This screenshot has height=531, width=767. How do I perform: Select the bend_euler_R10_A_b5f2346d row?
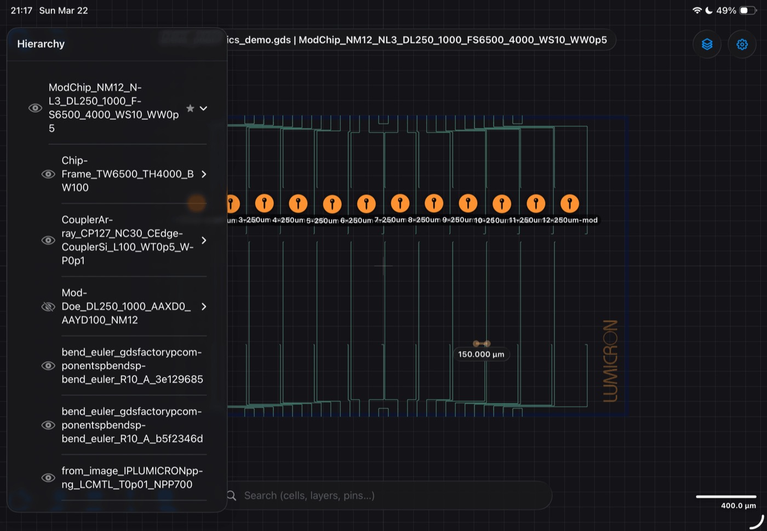tap(127, 425)
